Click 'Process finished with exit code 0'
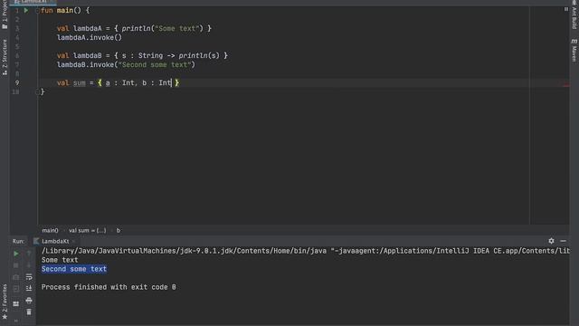The width and height of the screenshot is (579, 326). (x=109, y=287)
